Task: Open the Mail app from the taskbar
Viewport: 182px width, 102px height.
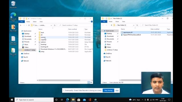Action: (x=84, y=100)
